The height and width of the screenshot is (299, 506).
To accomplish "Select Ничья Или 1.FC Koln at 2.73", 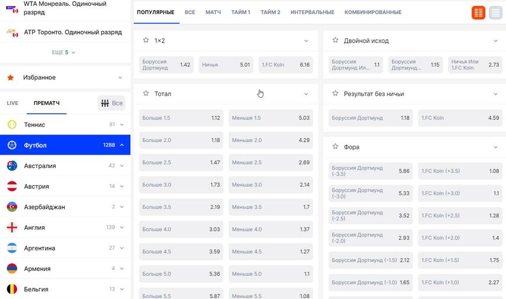I will click(x=475, y=65).
